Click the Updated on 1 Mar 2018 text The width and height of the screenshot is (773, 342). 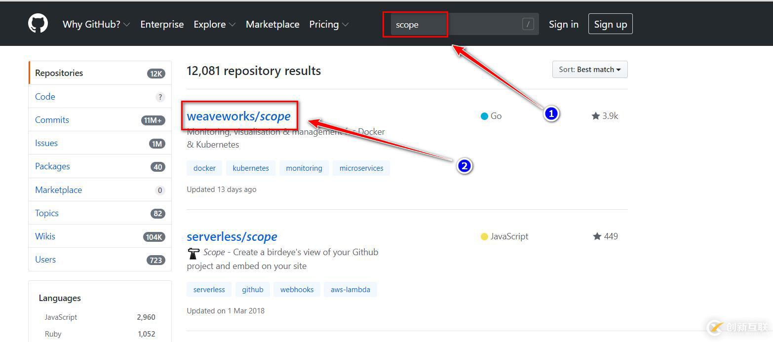point(226,311)
